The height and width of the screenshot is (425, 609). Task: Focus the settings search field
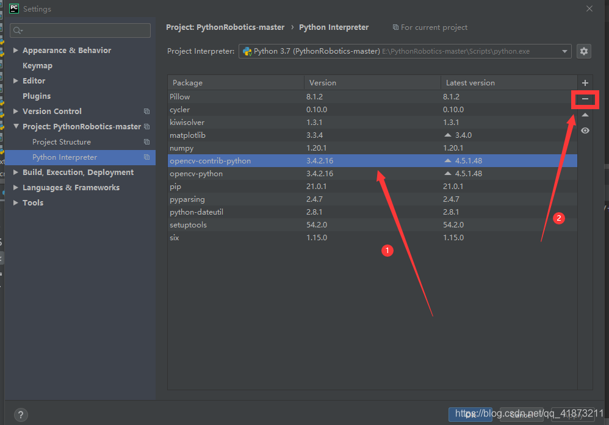click(81, 30)
